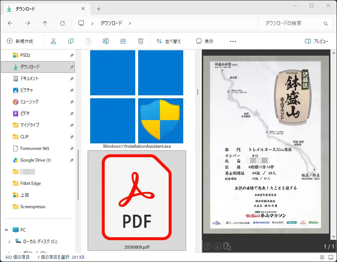Collapse the PC tree node
Image resolution: width=337 pixels, height=262 pixels.
click(7, 230)
